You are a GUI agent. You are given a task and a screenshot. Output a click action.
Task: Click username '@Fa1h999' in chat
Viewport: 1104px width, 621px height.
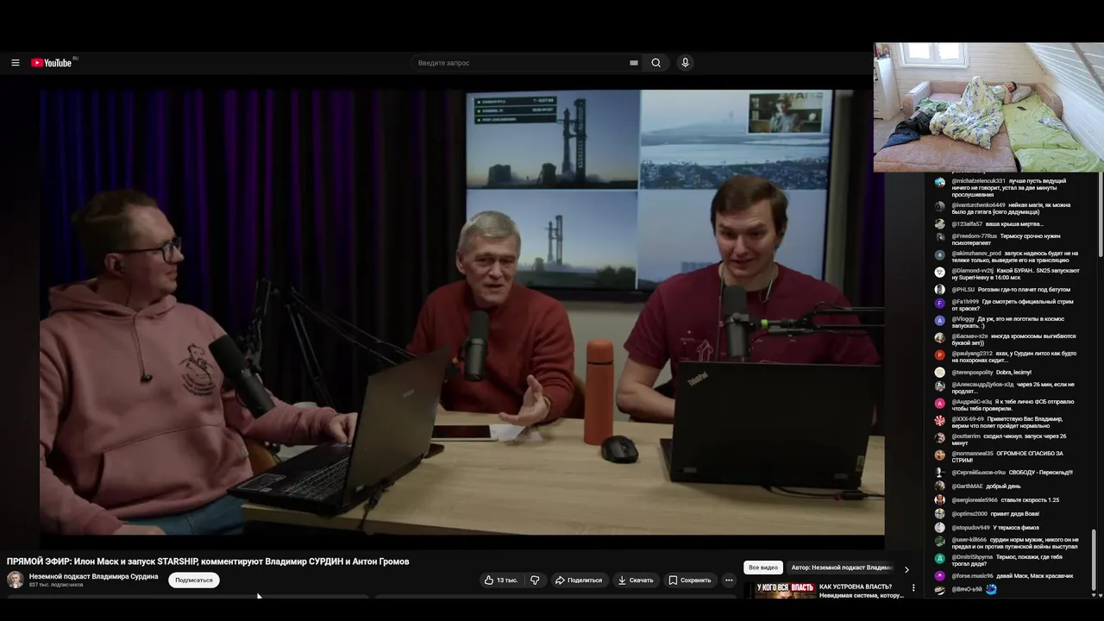[965, 302]
